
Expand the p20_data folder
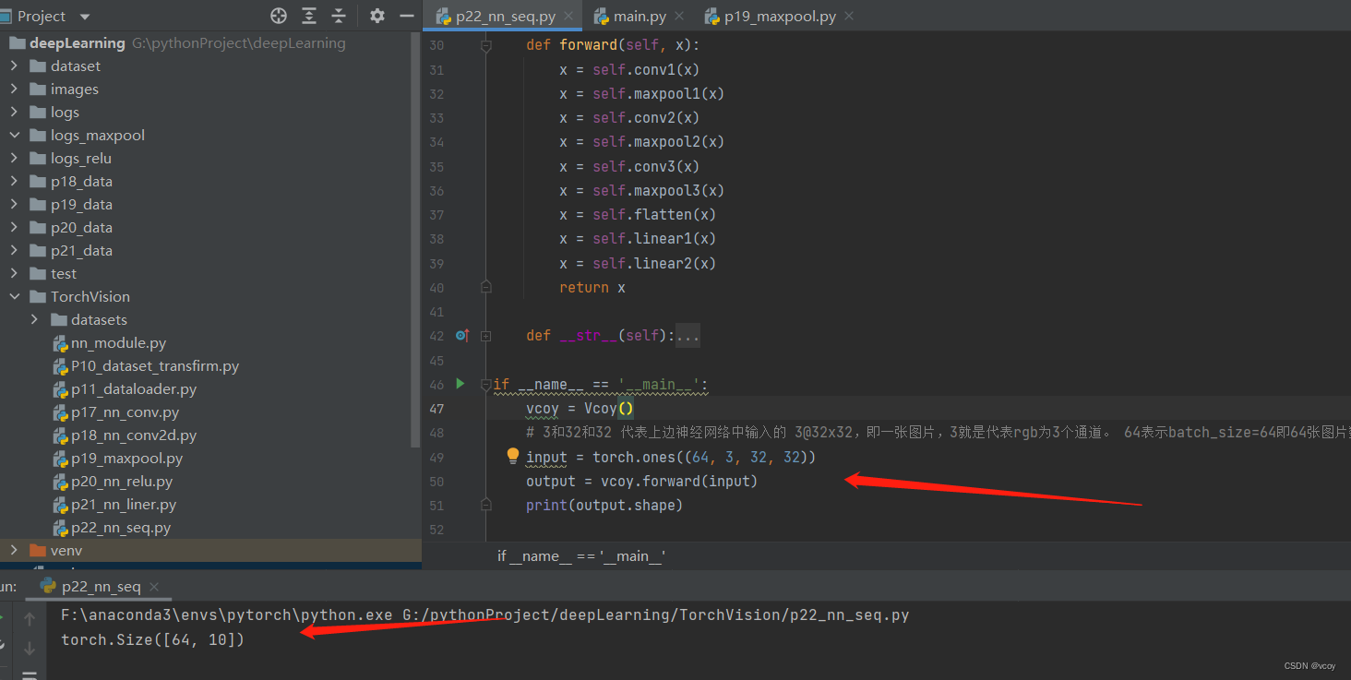pyautogui.click(x=14, y=227)
